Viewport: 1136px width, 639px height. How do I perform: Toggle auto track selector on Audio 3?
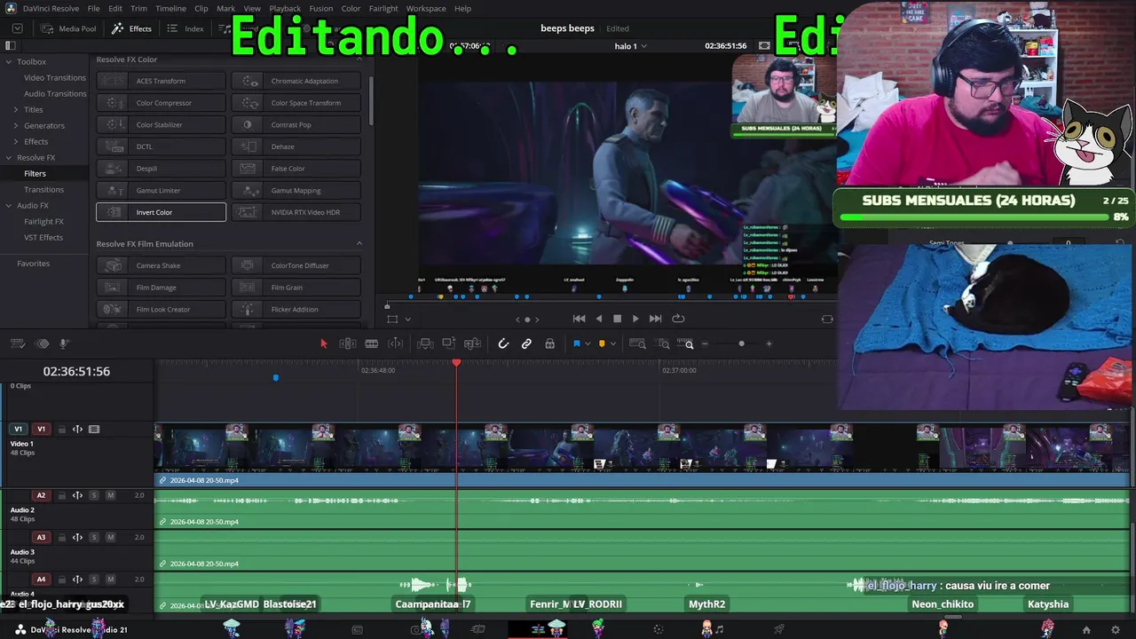[77, 537]
